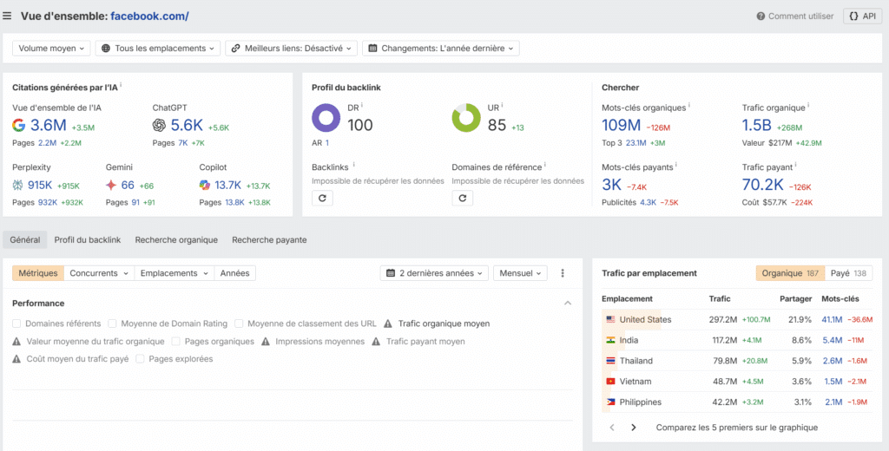Open the 3.6M AI overview value
This screenshot has width=889, height=451.
click(49, 125)
